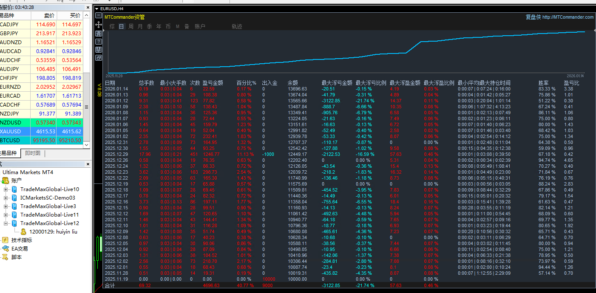Collapse the TradeMaxGlobal-Live12 tree node

(x=6, y=223)
